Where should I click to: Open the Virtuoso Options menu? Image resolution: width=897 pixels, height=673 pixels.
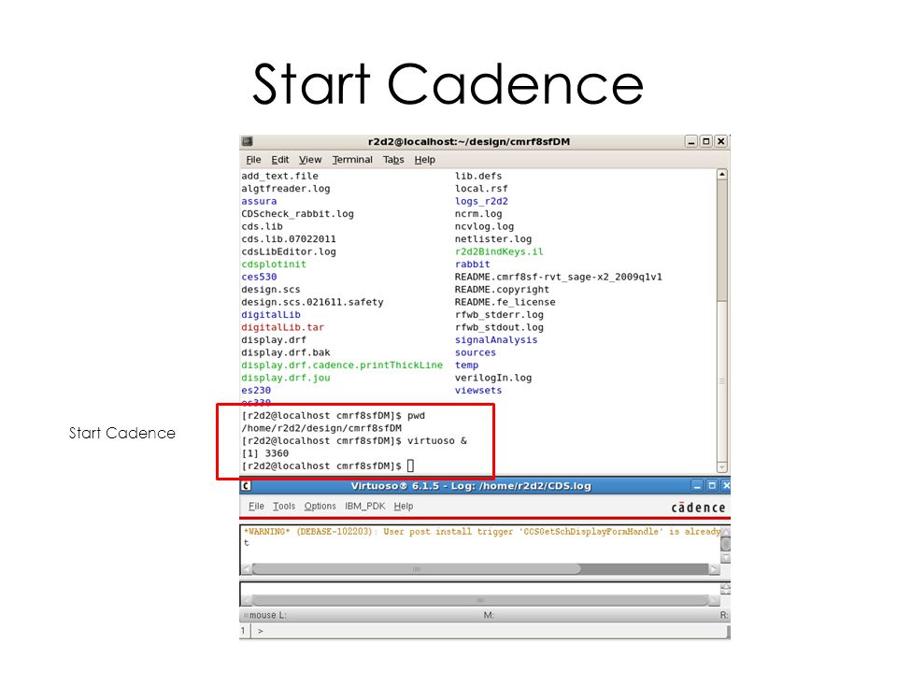click(320, 507)
